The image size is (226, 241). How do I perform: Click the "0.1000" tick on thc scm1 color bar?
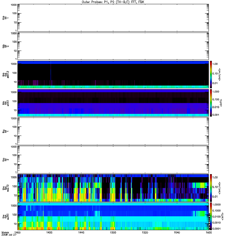[x=216, y=211]
